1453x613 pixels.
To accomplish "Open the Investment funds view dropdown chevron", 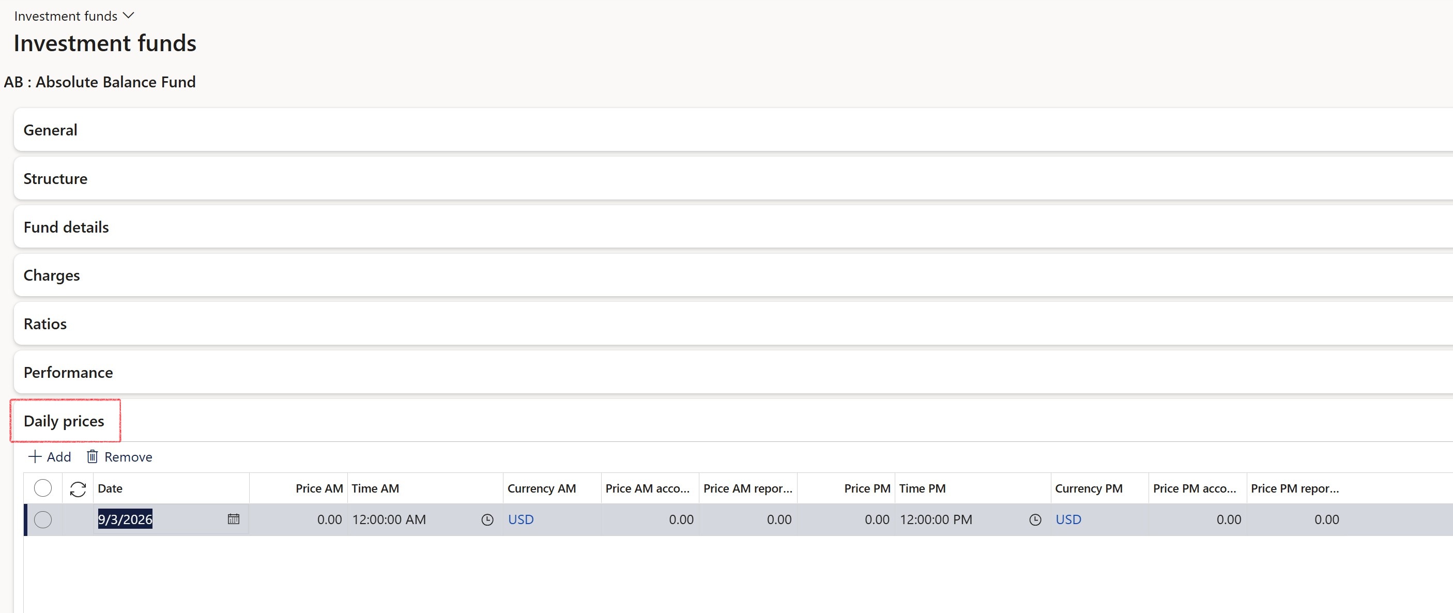I will point(129,16).
